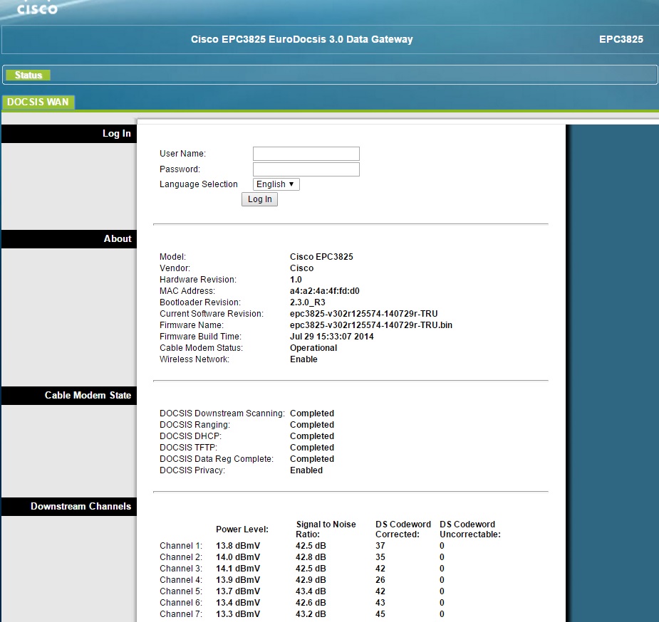Click Channel 3 power level 14.1 dBmV

pos(238,569)
